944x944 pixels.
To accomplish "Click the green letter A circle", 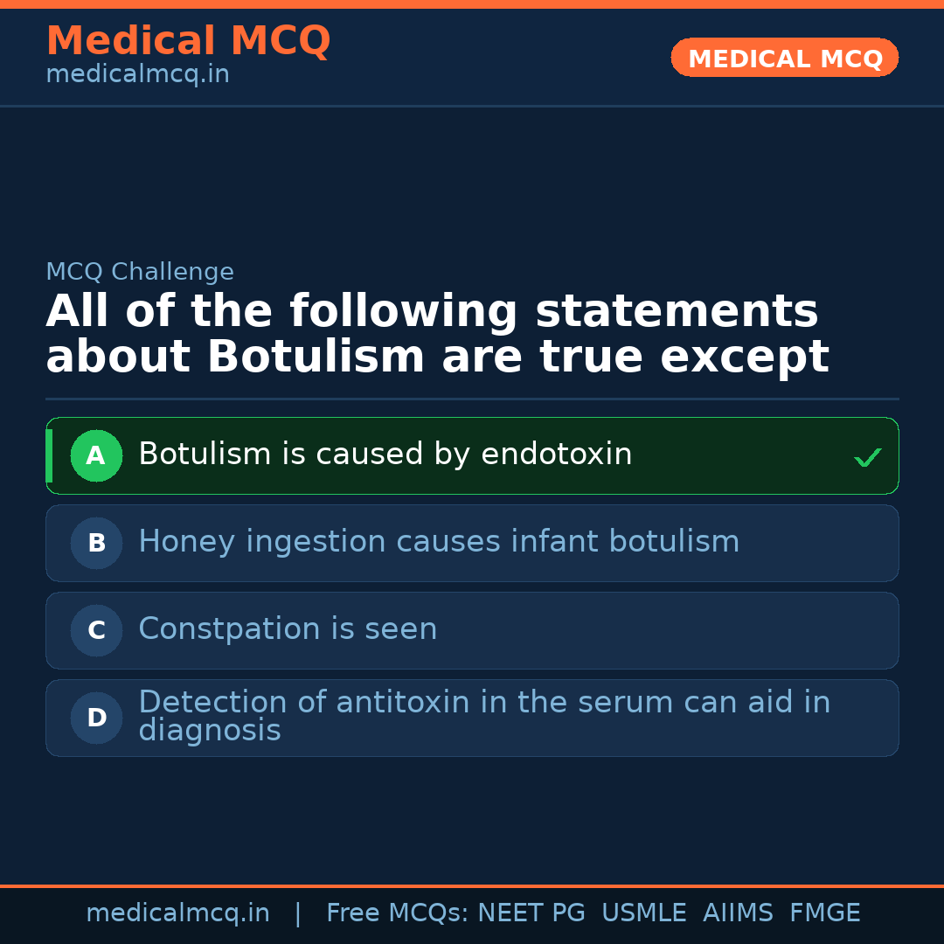I will click(96, 455).
